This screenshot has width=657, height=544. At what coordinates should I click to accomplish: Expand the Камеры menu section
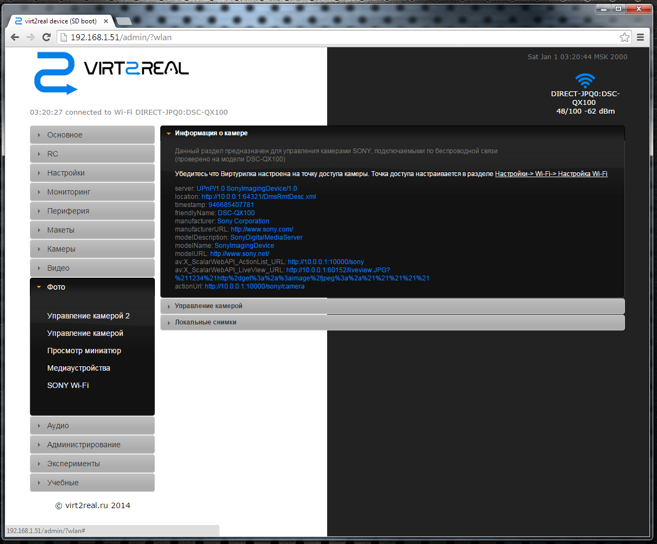point(92,249)
